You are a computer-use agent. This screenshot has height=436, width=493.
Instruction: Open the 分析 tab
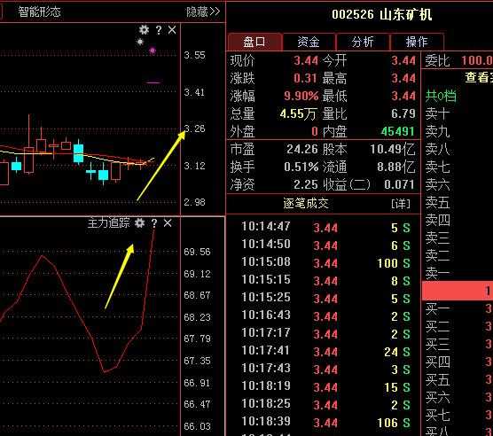363,42
